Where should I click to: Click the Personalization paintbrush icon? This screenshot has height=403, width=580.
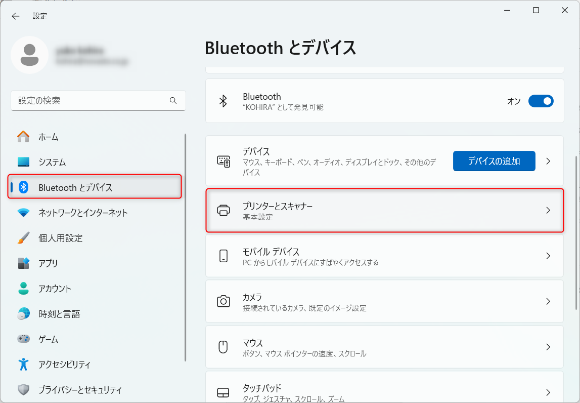(x=23, y=238)
